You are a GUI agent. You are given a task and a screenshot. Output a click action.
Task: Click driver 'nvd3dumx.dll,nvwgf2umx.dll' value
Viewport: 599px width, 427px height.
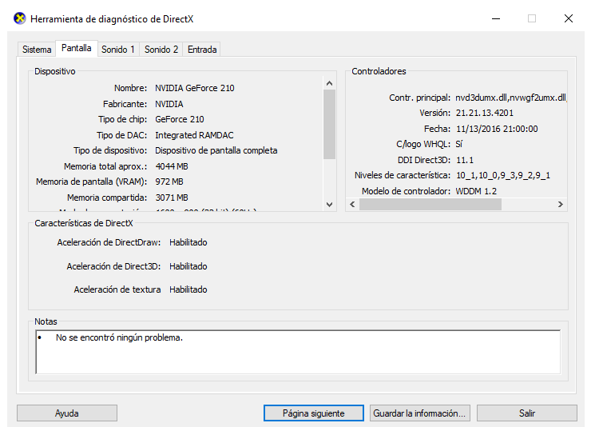pos(511,98)
